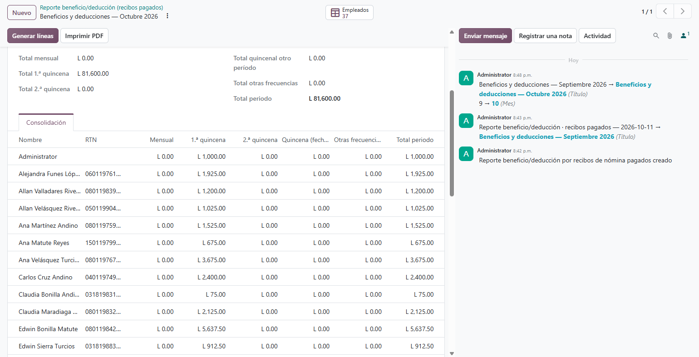This screenshot has width=699, height=357.
Task: Click the Beneficios y deducciones — Octubre 2026 title
Action: (99, 16)
